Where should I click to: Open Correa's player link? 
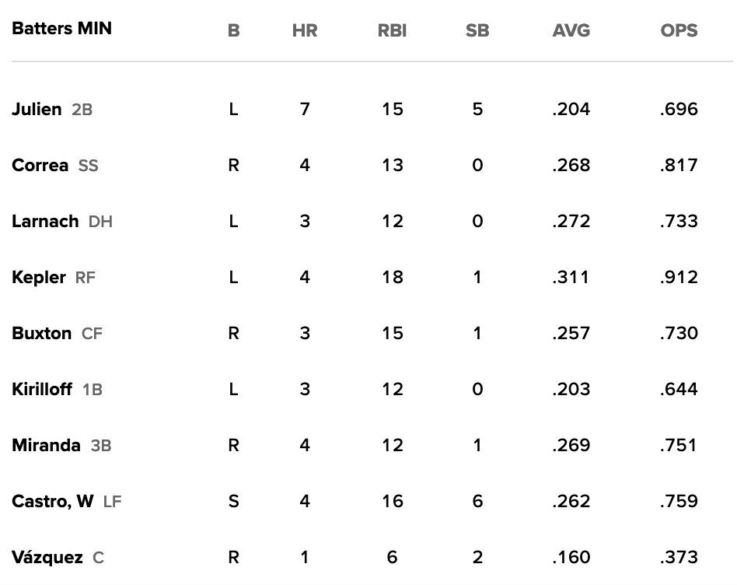click(x=40, y=165)
